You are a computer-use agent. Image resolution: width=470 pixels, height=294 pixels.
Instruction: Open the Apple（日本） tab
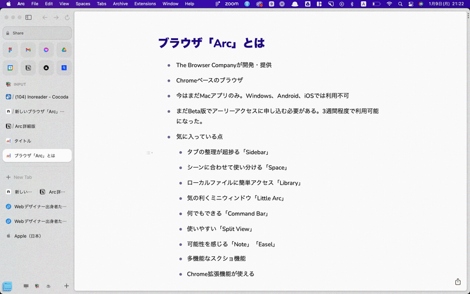pos(37,236)
